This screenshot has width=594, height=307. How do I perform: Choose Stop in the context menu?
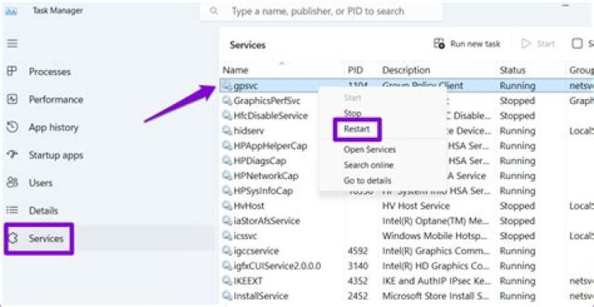pos(352,113)
